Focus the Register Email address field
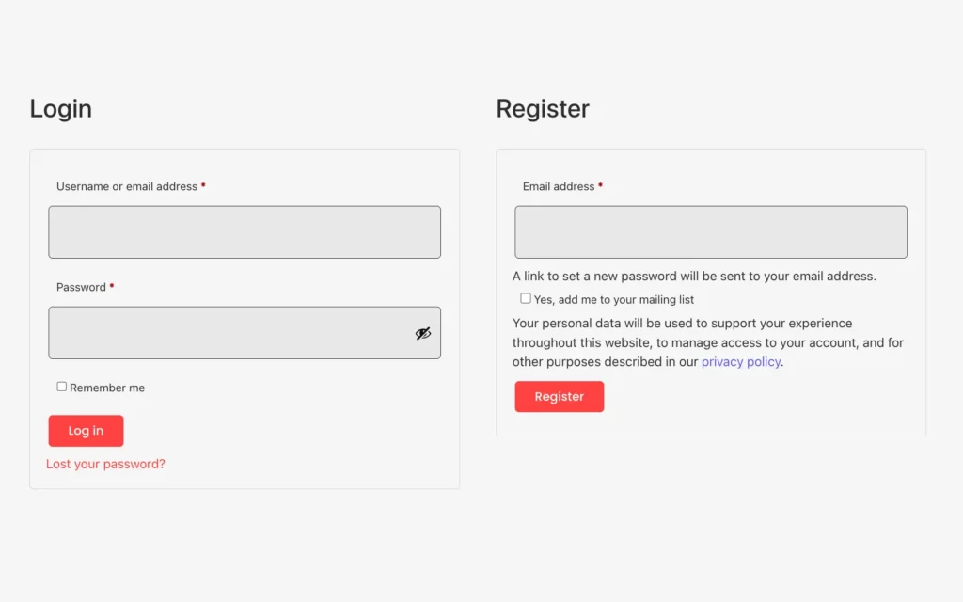Image resolution: width=963 pixels, height=602 pixels. [711, 232]
